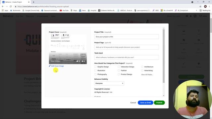
Task: Check the Fashion category
Action: coord(119,70)
